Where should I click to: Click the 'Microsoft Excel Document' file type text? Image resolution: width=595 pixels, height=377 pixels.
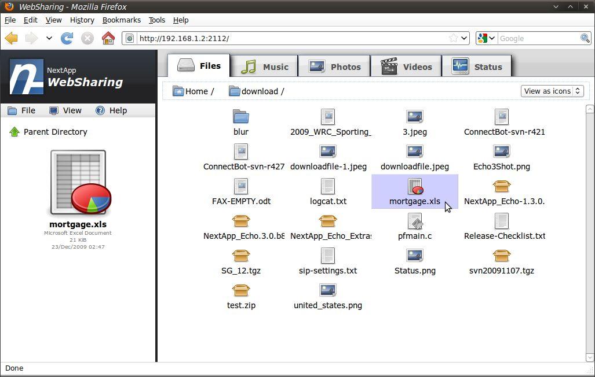pos(78,233)
